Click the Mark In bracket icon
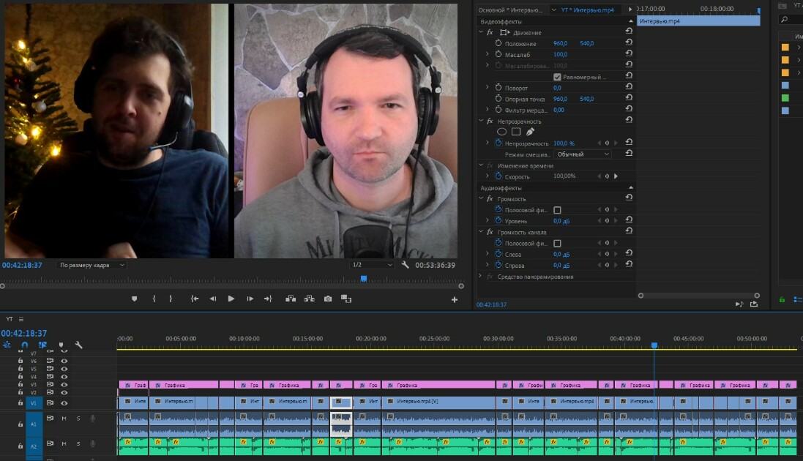The width and height of the screenshot is (803, 461). [x=154, y=299]
